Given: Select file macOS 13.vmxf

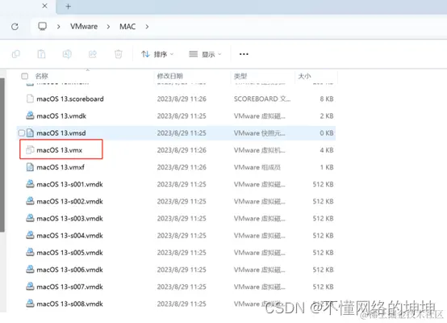Looking at the screenshot, I should click(x=61, y=167).
